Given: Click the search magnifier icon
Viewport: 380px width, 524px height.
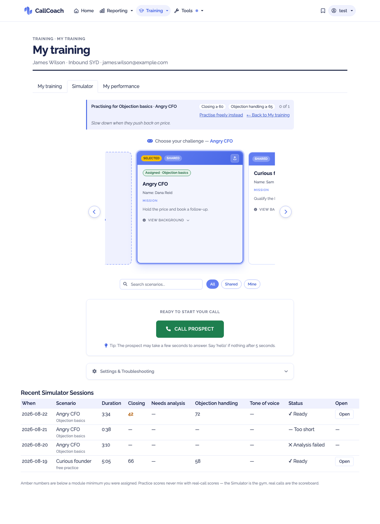Looking at the screenshot, I should (x=125, y=284).
